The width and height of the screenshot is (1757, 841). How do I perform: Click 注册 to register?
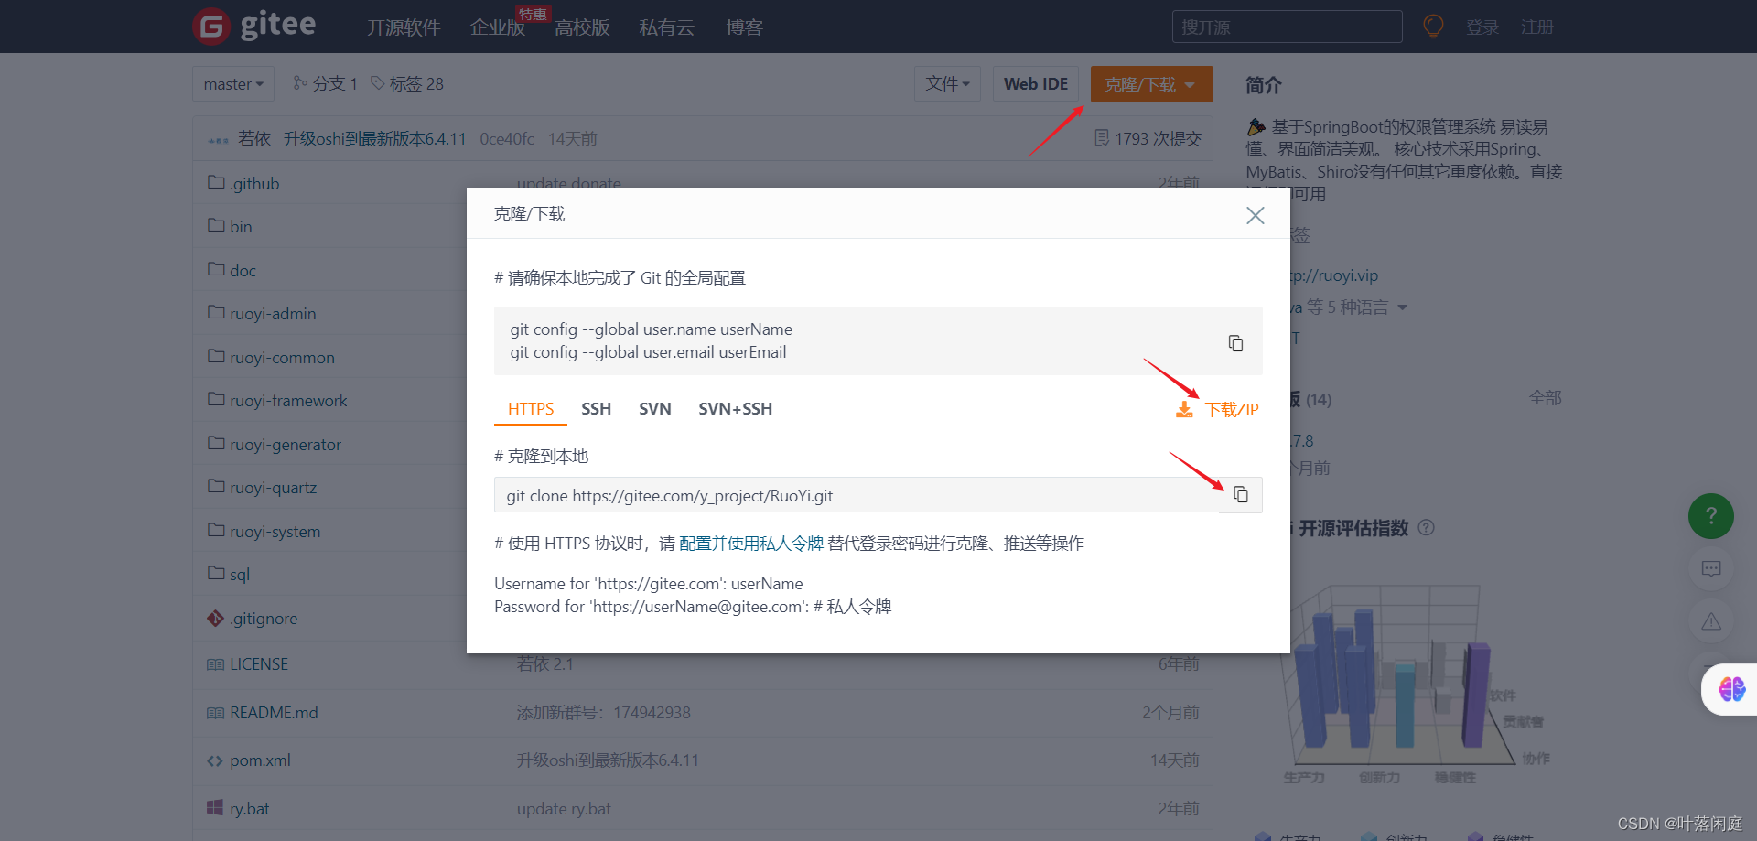(1537, 27)
